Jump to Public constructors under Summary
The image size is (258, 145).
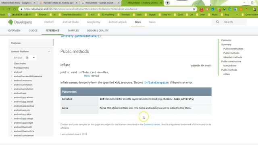tap(233, 49)
